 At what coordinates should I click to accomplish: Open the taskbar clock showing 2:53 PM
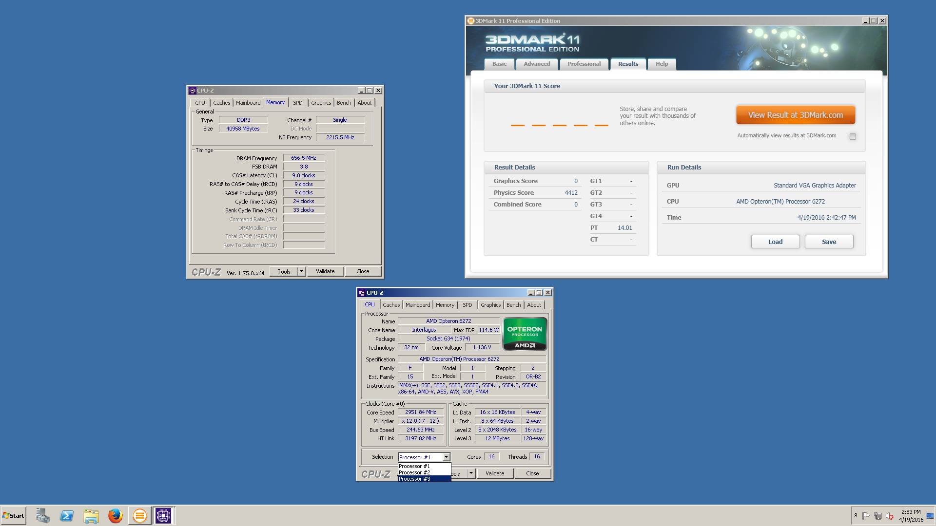pyautogui.click(x=911, y=516)
